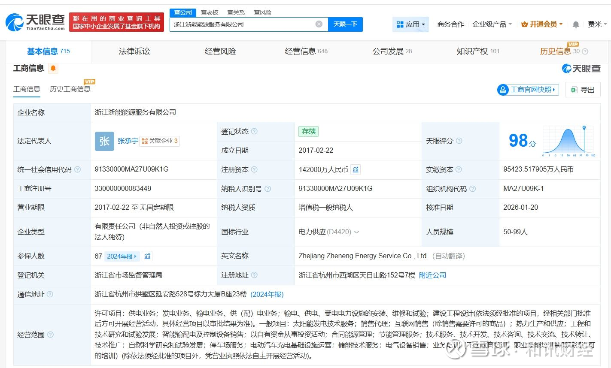Click the notification bell icon in header
Screen dimensions: 611x368
coord(576,24)
